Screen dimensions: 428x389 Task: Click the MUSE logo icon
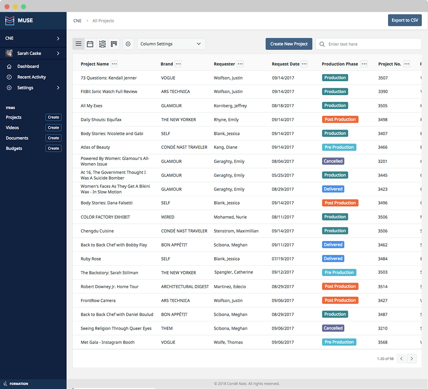click(10, 20)
